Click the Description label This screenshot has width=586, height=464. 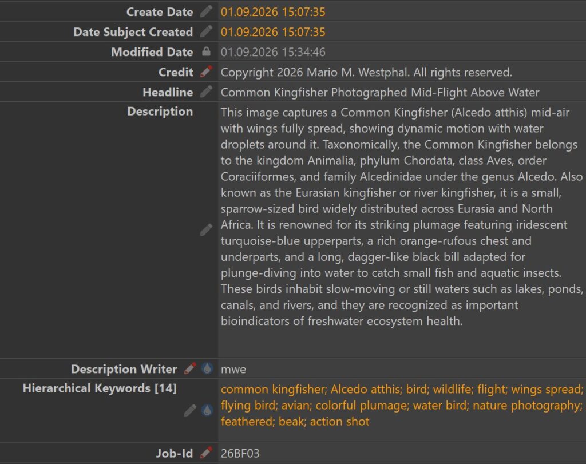point(160,112)
